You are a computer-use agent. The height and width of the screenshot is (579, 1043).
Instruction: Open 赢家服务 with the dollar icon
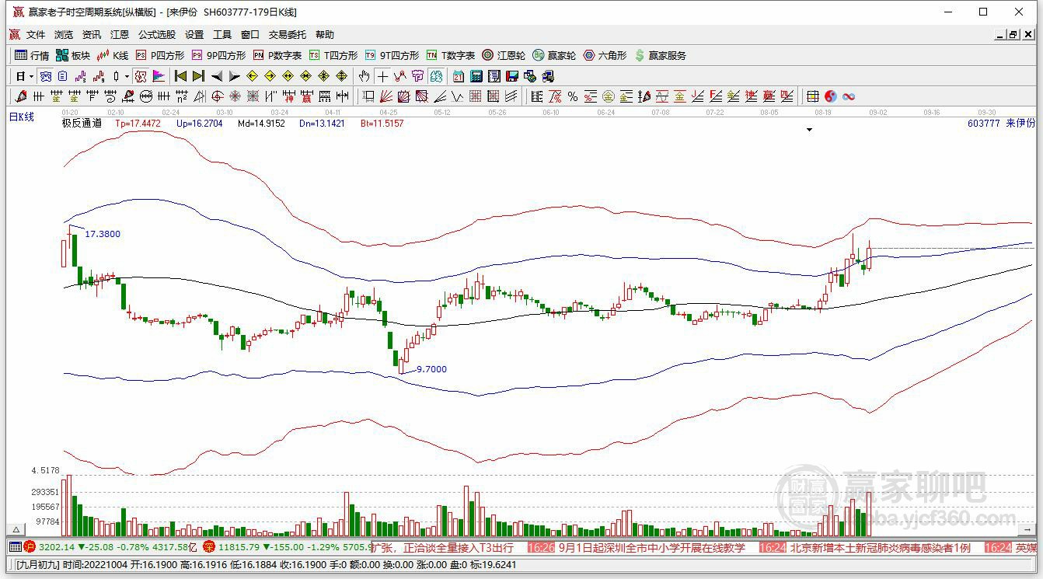point(661,55)
